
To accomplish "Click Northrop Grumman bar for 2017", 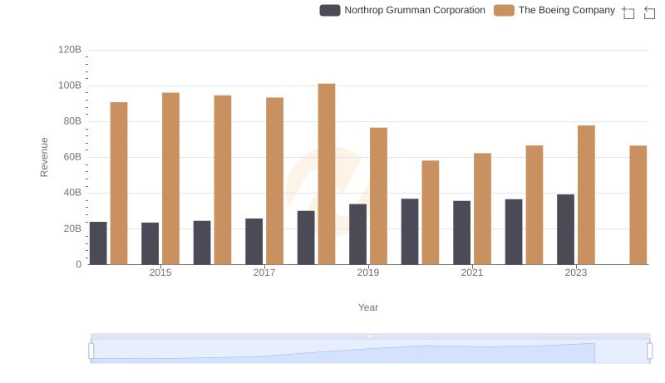I will pyautogui.click(x=254, y=242).
